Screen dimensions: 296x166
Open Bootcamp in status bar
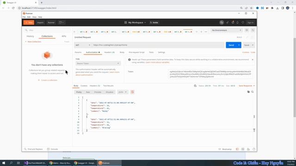[x=225, y=149]
